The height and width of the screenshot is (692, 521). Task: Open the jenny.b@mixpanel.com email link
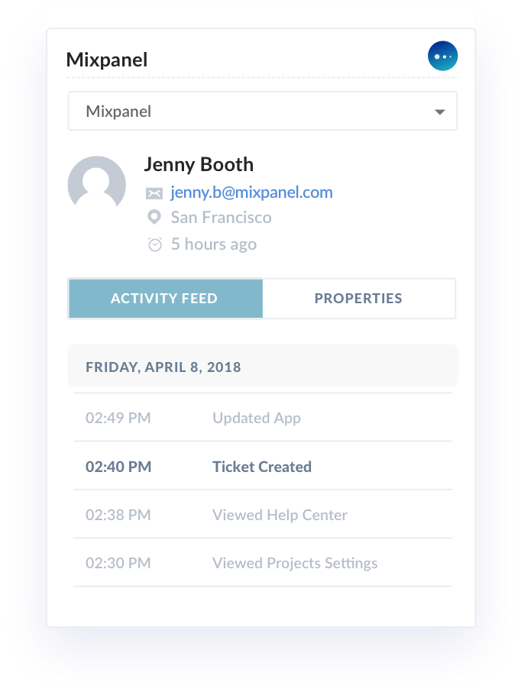tap(251, 192)
